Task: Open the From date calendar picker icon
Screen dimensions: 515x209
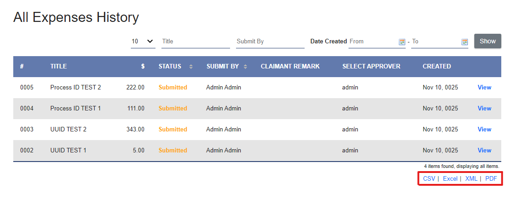Action: (402, 42)
